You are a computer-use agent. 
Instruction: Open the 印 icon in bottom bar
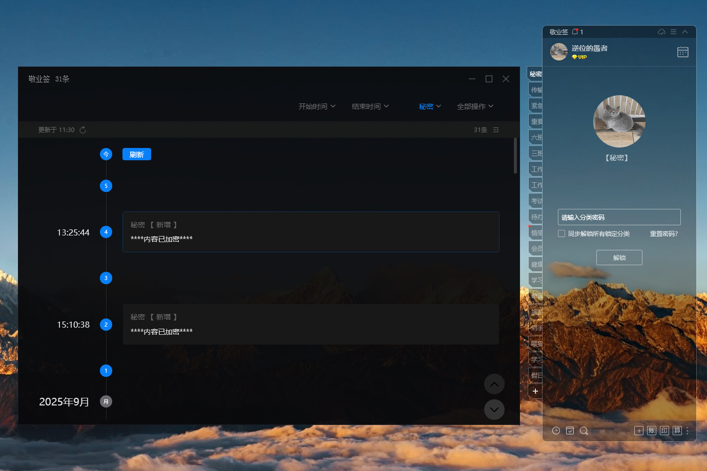coord(664,431)
